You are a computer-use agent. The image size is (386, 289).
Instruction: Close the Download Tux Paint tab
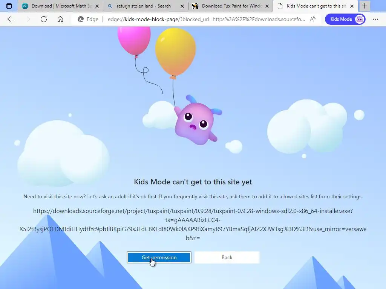pyautogui.click(x=267, y=6)
